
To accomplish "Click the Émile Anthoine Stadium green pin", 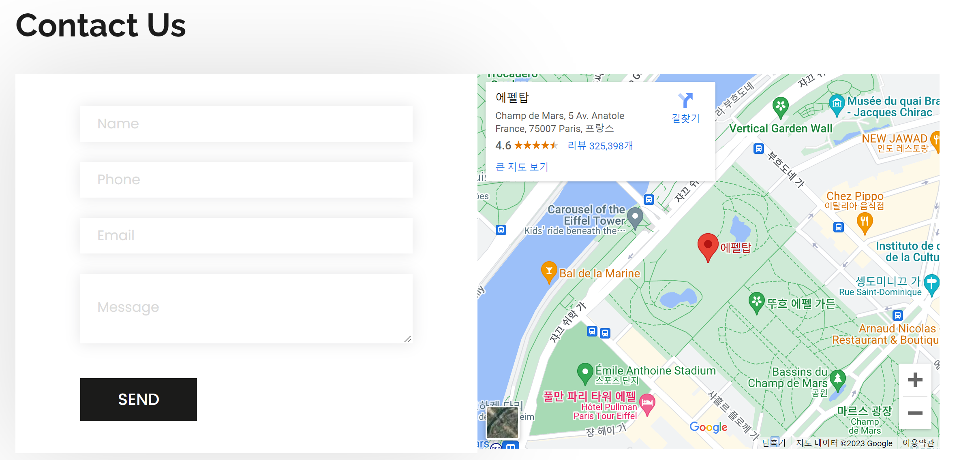I will coord(585,372).
